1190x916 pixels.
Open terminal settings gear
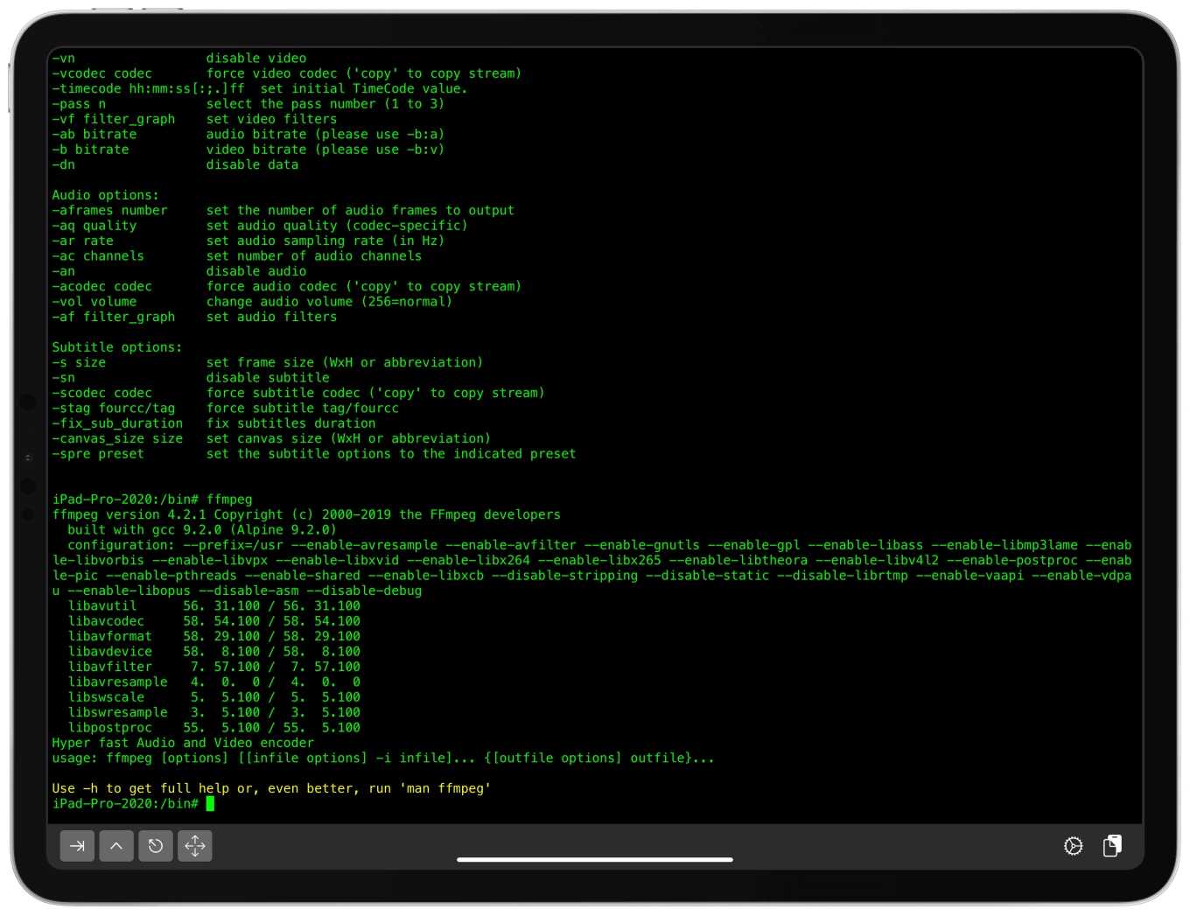(x=1074, y=846)
